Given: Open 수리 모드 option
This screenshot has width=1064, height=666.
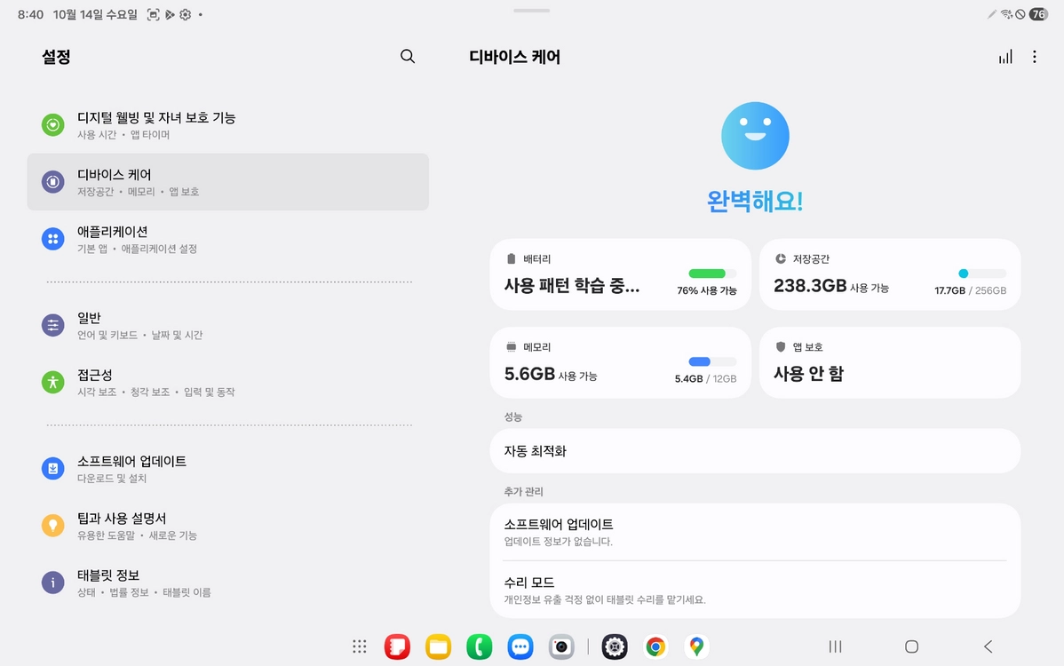Looking at the screenshot, I should click(x=755, y=590).
